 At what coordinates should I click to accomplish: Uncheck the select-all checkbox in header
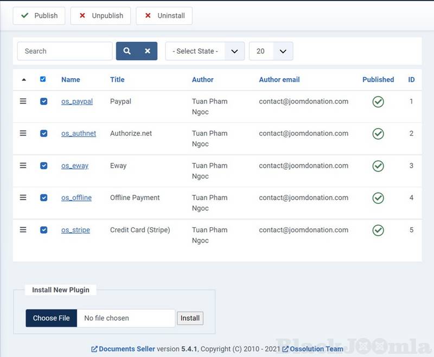point(43,79)
